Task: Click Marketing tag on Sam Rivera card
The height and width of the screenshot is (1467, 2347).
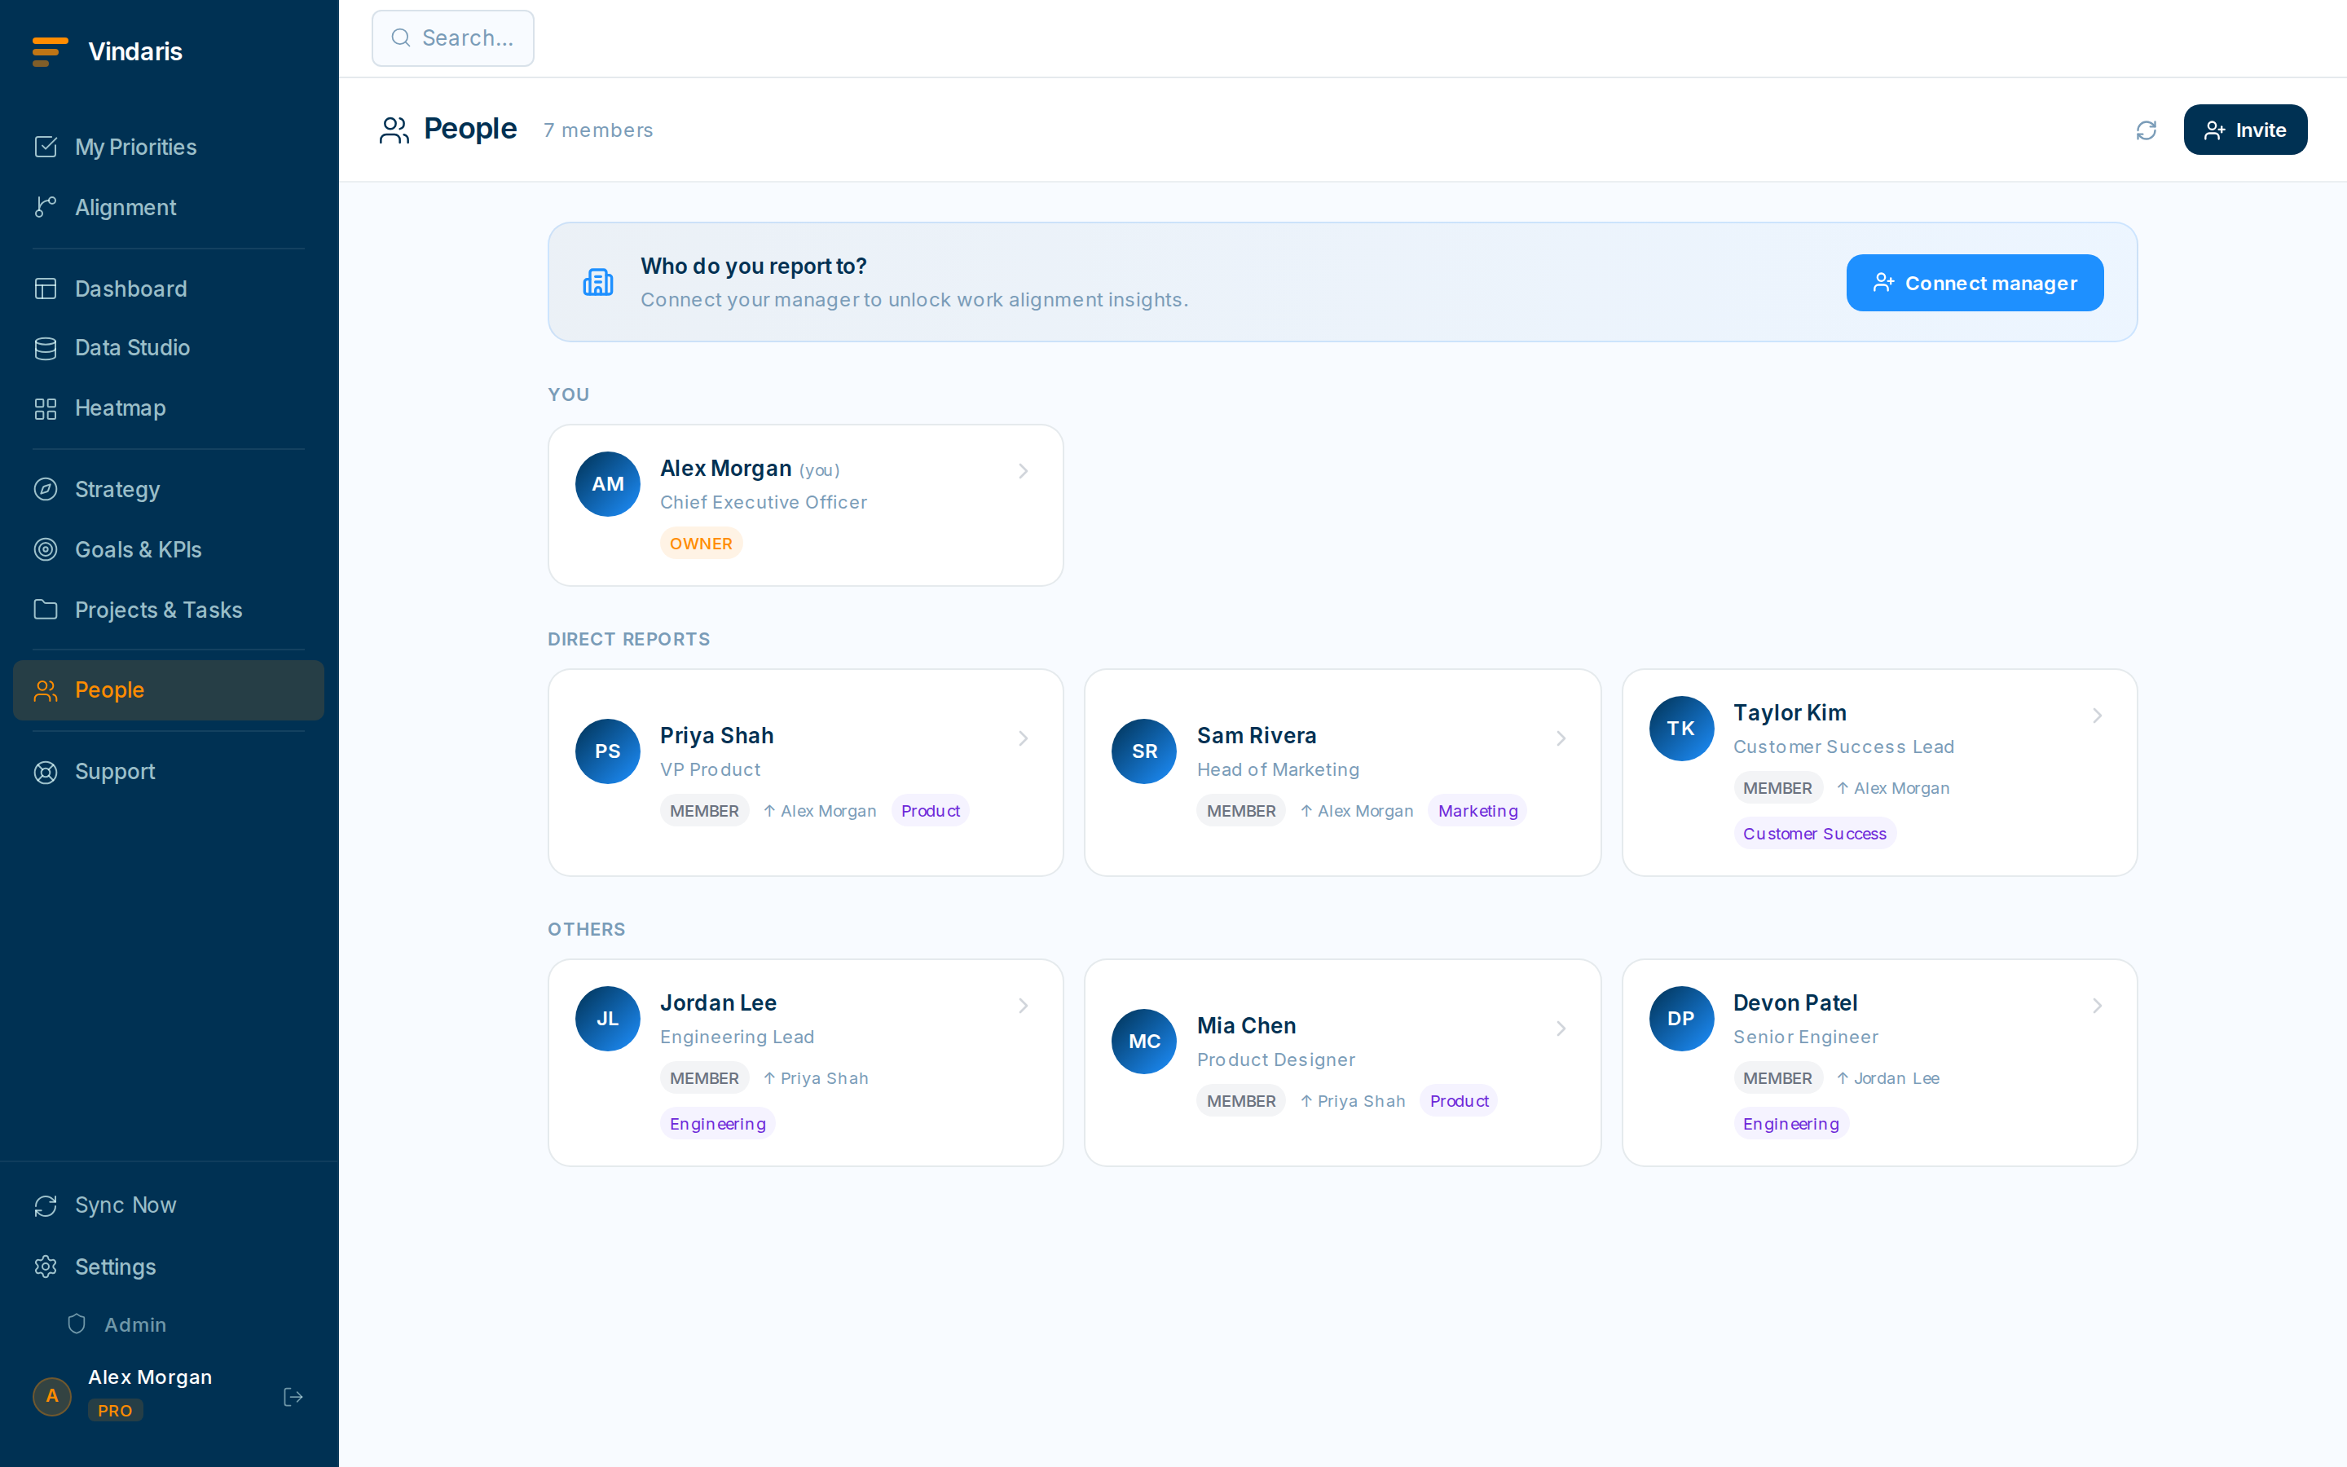Action: [x=1477, y=810]
